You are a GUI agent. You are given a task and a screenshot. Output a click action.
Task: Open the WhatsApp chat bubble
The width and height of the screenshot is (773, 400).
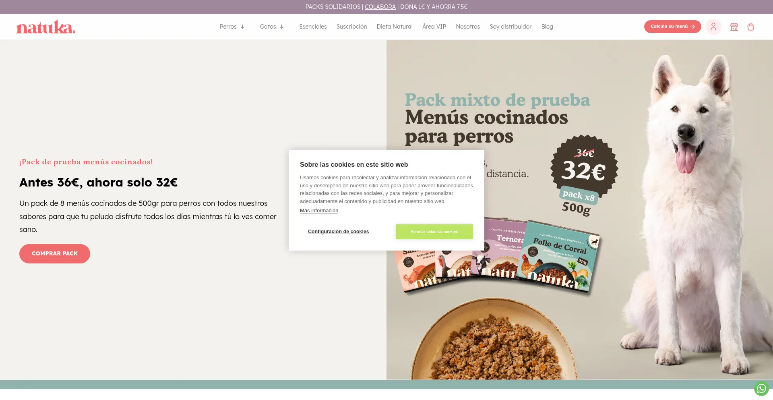point(761,388)
